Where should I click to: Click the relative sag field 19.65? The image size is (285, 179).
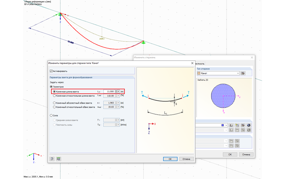point(109,107)
